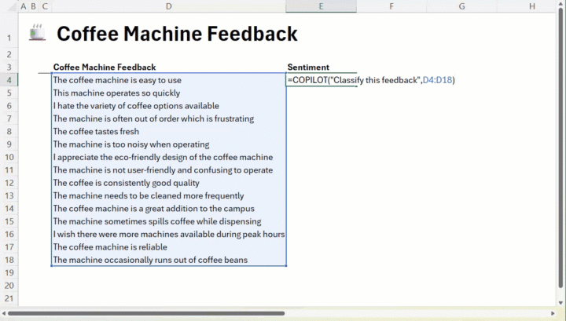This screenshot has height=321, width=566.
Task: Select column A header
Action: (x=23, y=6)
